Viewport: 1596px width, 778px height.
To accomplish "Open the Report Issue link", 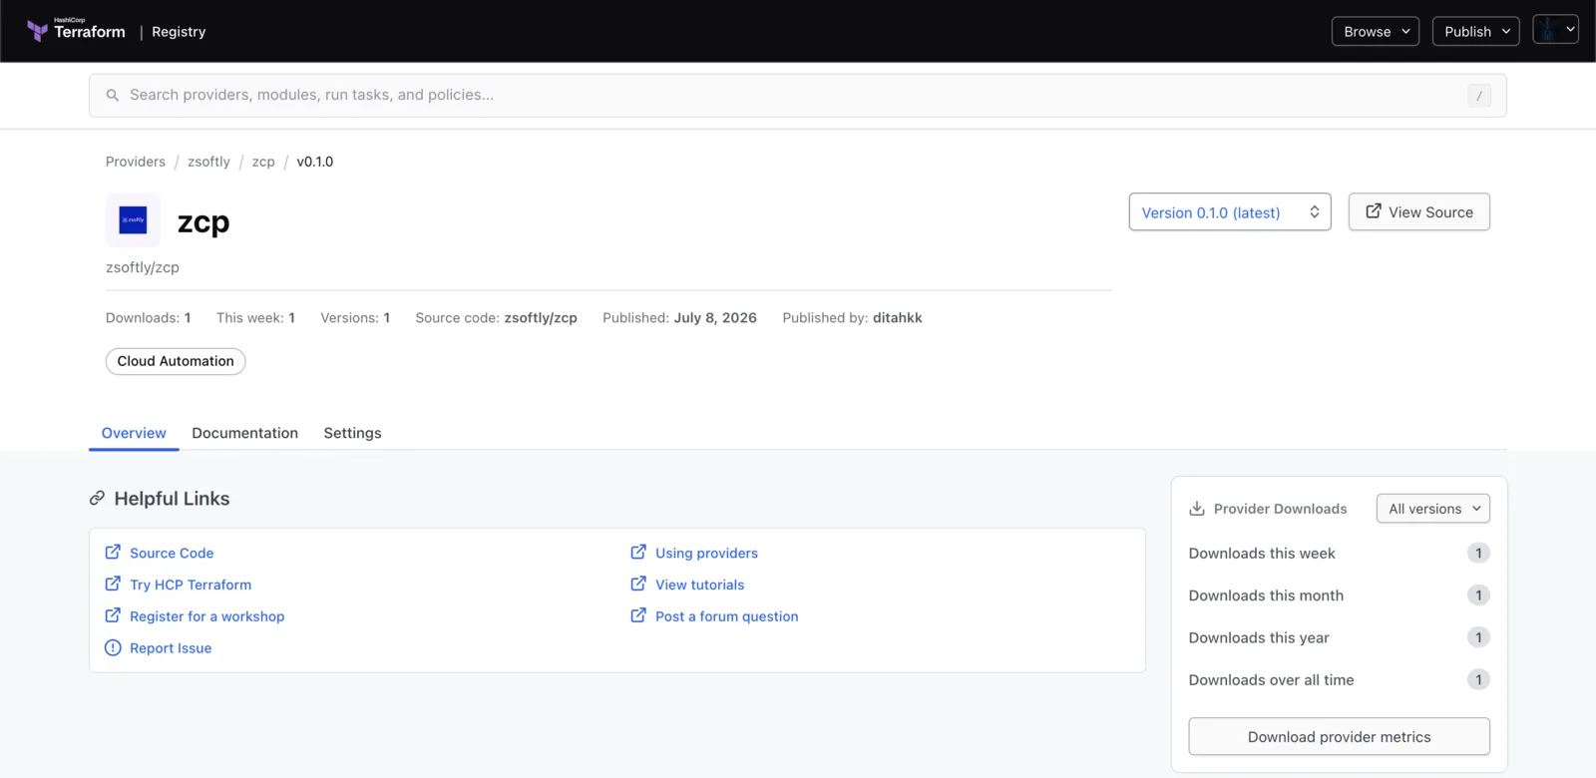I will [x=171, y=648].
